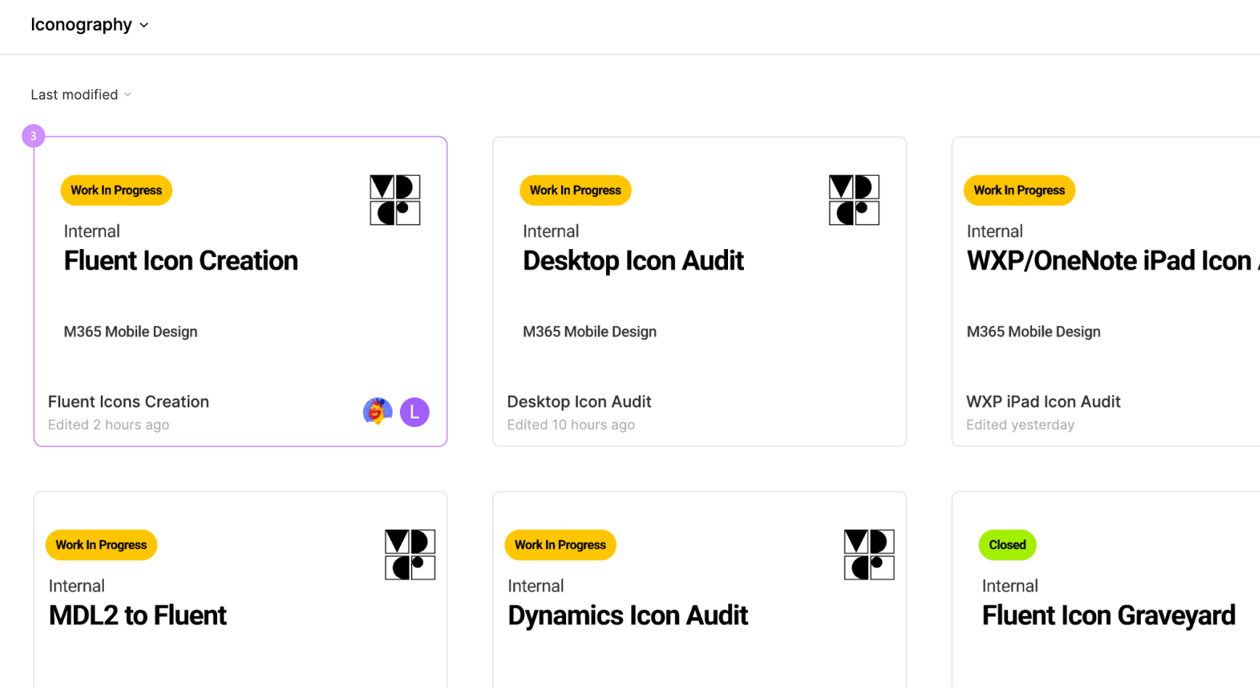Click the 'Desktop Icon Audit' file name label
This screenshot has width=1260, height=687.
coord(579,402)
